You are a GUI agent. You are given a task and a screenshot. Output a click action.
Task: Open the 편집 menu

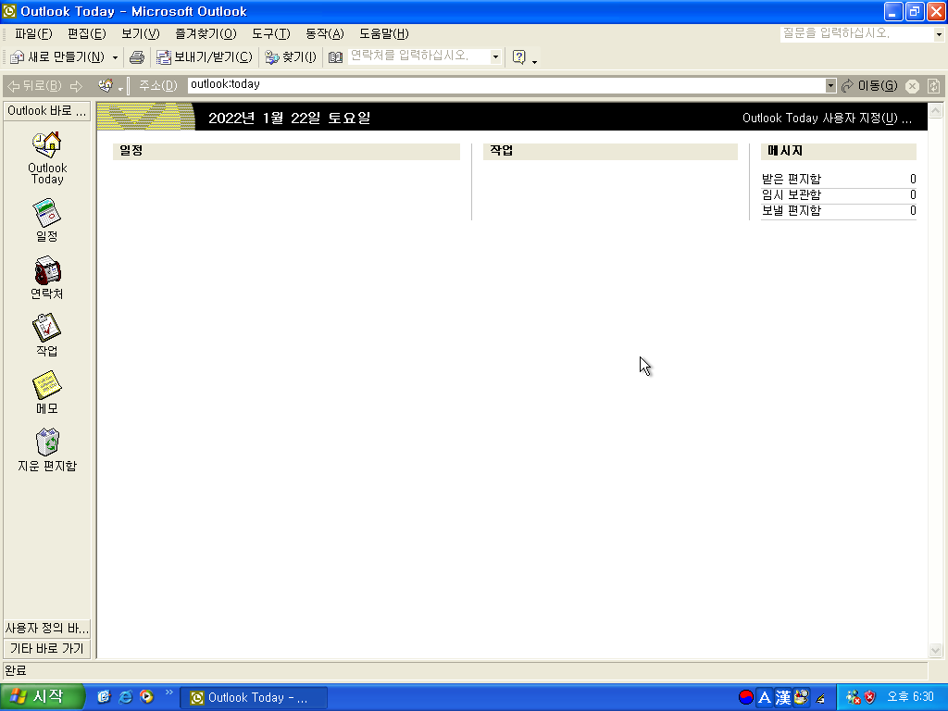click(x=86, y=34)
